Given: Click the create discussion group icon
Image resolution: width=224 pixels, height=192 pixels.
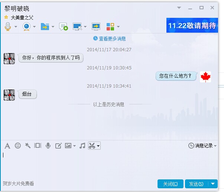Looking at the screenshot, I should tap(63, 26).
